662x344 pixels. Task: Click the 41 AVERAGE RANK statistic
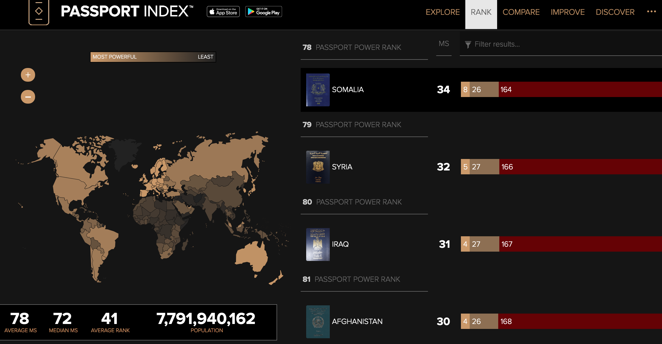(x=110, y=322)
